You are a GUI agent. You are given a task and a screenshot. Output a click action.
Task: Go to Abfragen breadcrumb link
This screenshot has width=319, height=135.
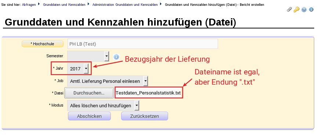coord(29,5)
